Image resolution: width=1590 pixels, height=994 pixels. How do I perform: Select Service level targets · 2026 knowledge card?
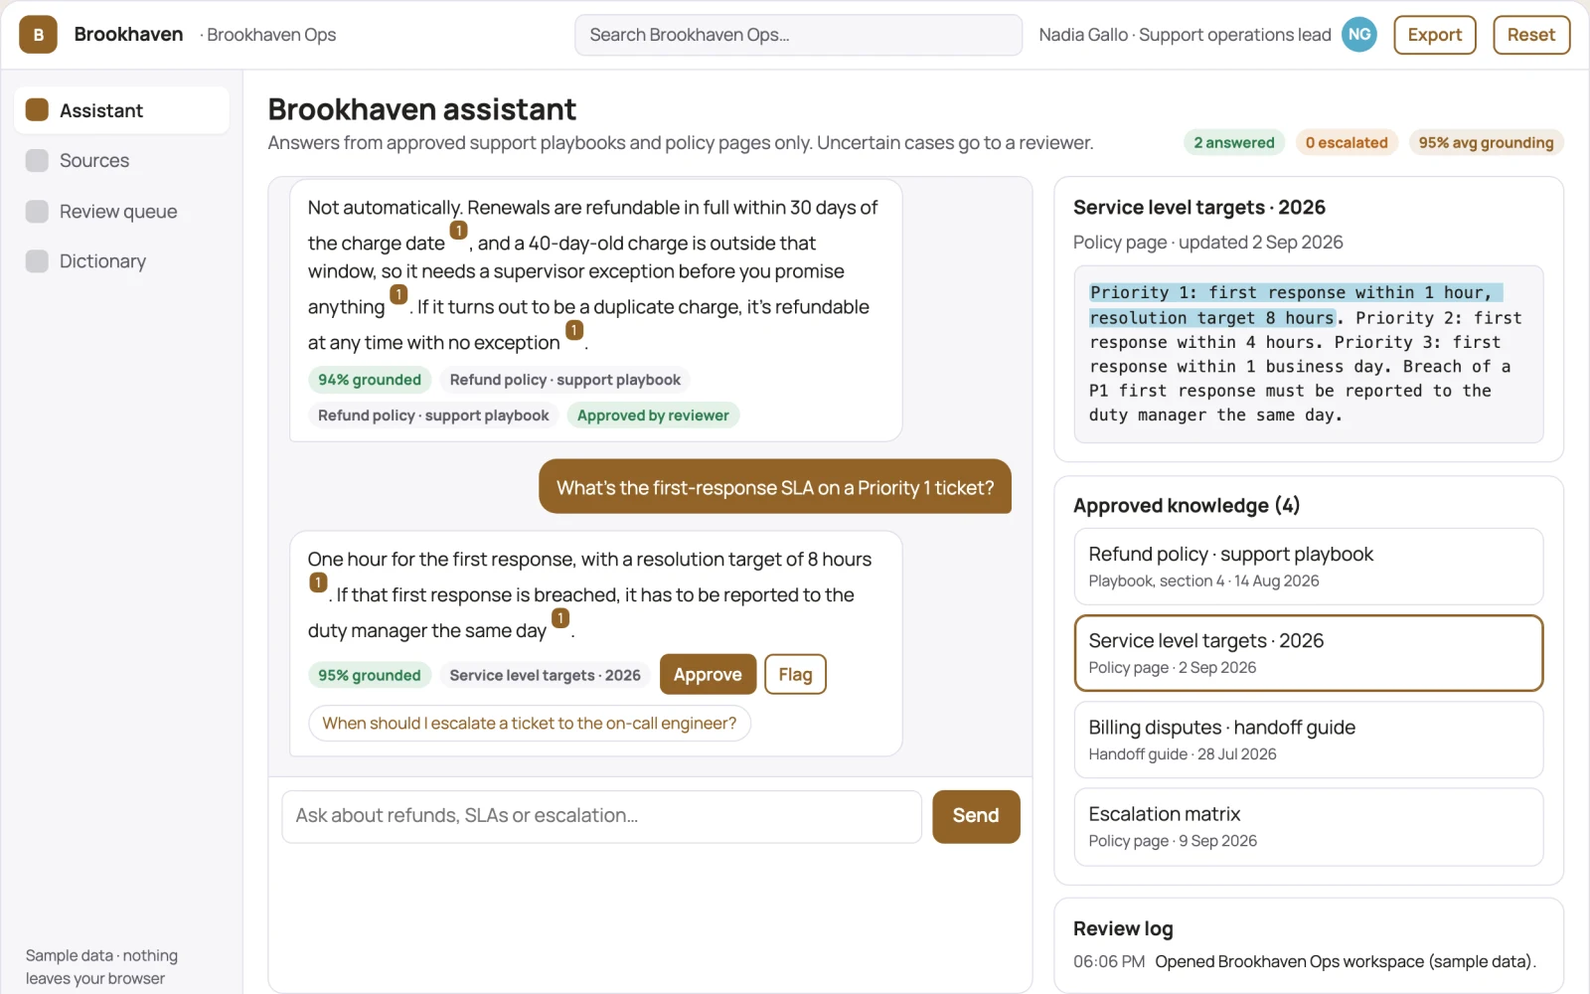coord(1308,653)
